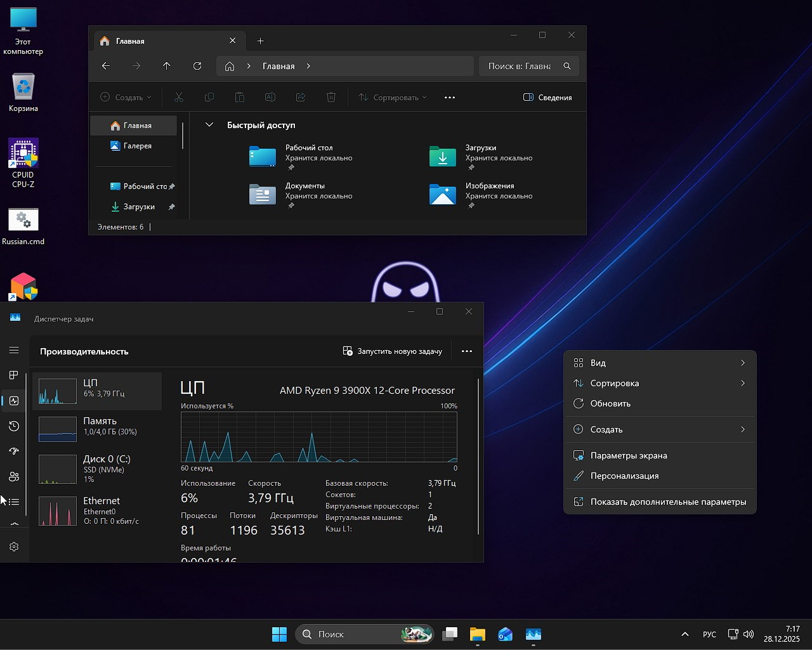The width and height of the screenshot is (812, 650).
Task: Click the Explorer search field
Action: coord(520,66)
